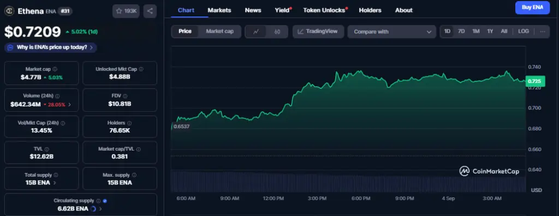Open Why is ENA's price up today link
This screenshot has width=559, height=216.
click(x=51, y=47)
